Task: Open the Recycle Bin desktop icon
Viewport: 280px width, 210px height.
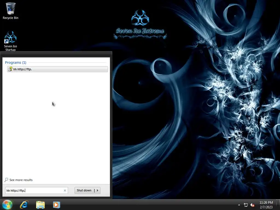Action: pos(10,11)
